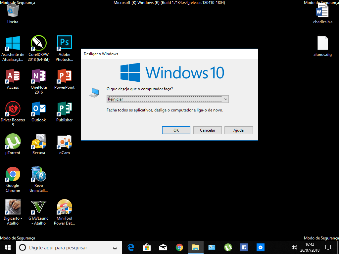The image size is (339, 254).
Task: Select the Revo Uninstaller shortcut
Action: tap(39, 180)
